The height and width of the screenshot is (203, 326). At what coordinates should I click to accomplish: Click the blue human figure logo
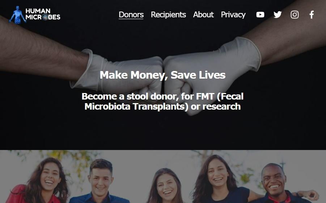tap(17, 15)
